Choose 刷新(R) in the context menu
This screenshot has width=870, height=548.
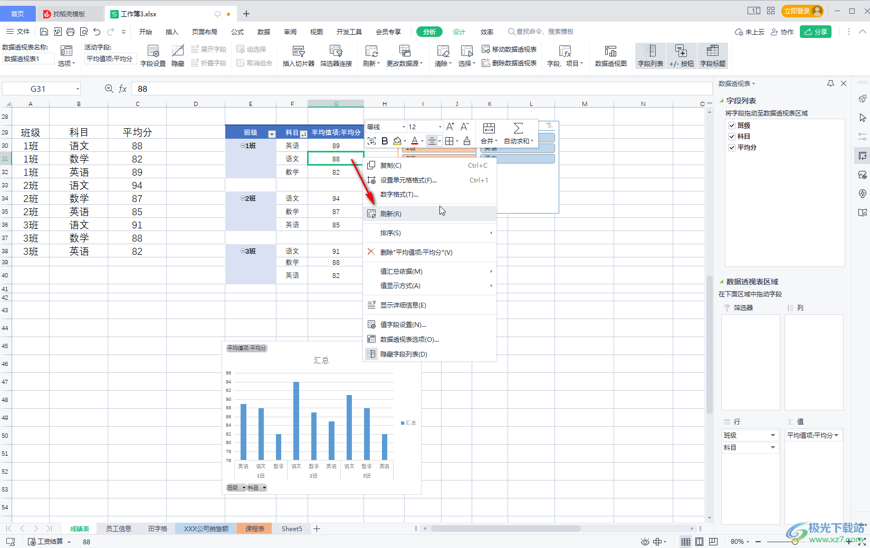click(x=430, y=214)
